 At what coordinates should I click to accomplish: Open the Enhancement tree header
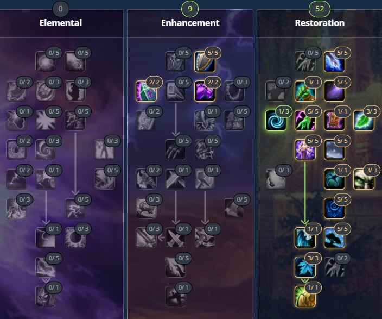pyautogui.click(x=190, y=23)
